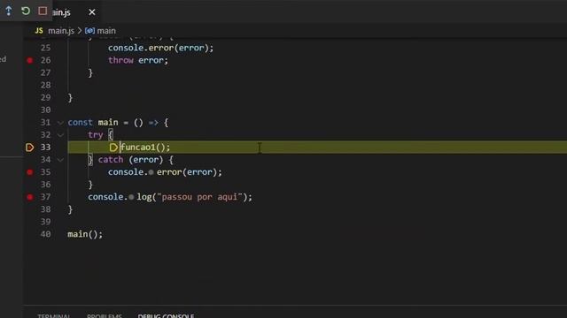Click line number 28 in the gutter

pyautogui.click(x=45, y=85)
